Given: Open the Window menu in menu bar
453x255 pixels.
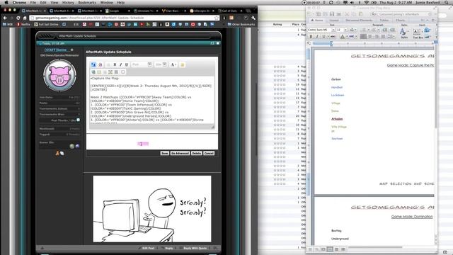Looking at the screenshot, I should click(x=107, y=3).
